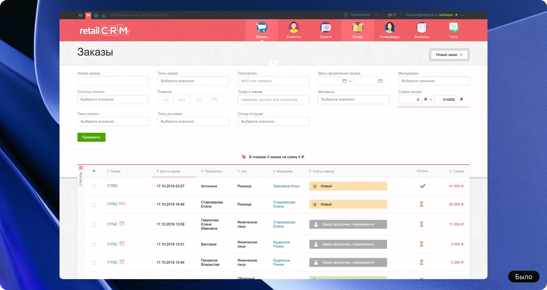The width and height of the screenshot is (547, 290).
Task: Toggle the exclamation mark filter
Action: coord(199,100)
